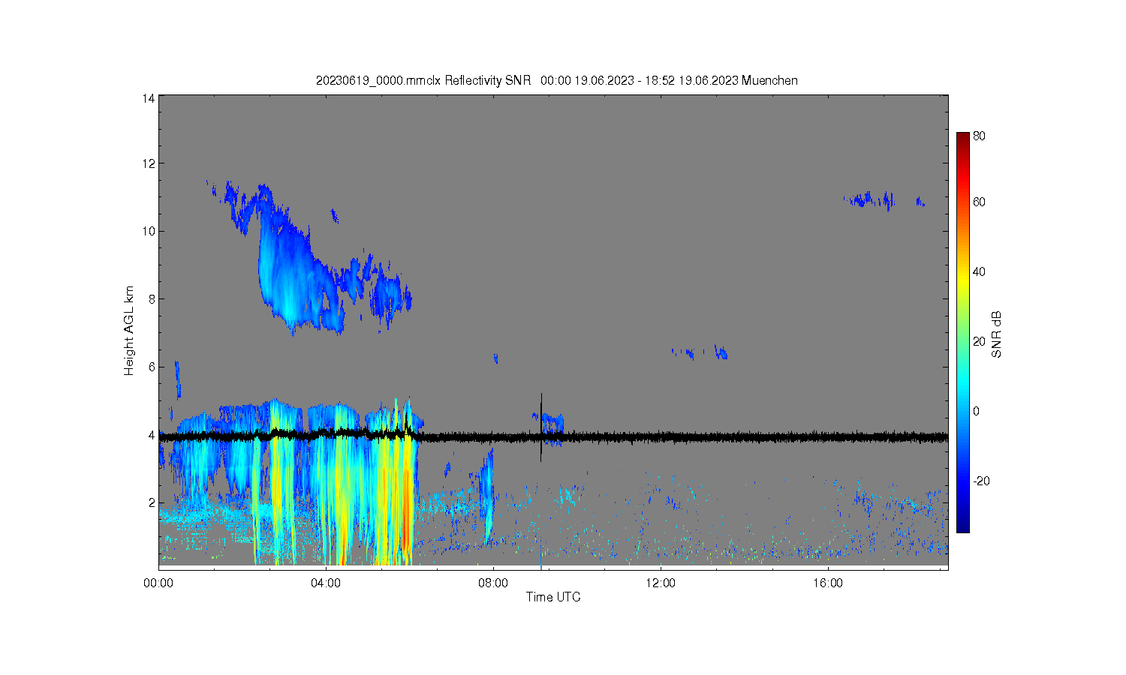This screenshot has width=1126, height=675.
Task: Click the colorbar value '60'
Action: (x=979, y=202)
